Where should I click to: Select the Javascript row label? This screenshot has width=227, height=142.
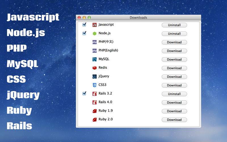pyautogui.click(x=106, y=25)
